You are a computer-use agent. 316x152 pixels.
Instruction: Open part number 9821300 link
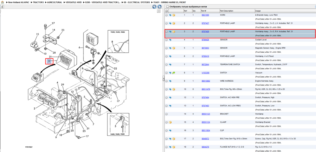coord(205,15)
